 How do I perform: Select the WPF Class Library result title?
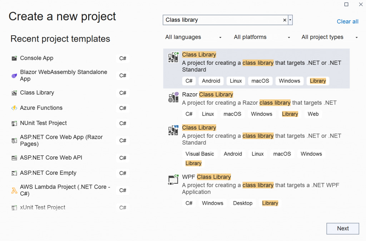coord(206,177)
